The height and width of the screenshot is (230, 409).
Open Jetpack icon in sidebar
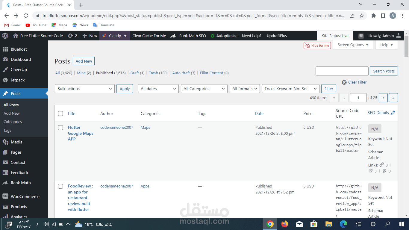coord(5,80)
